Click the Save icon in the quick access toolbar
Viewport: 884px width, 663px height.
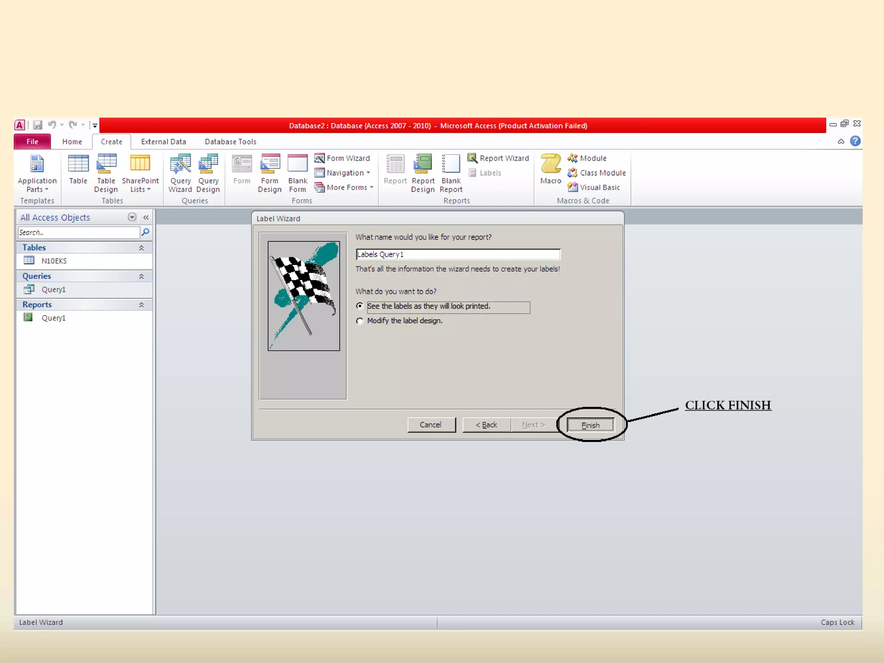click(38, 125)
